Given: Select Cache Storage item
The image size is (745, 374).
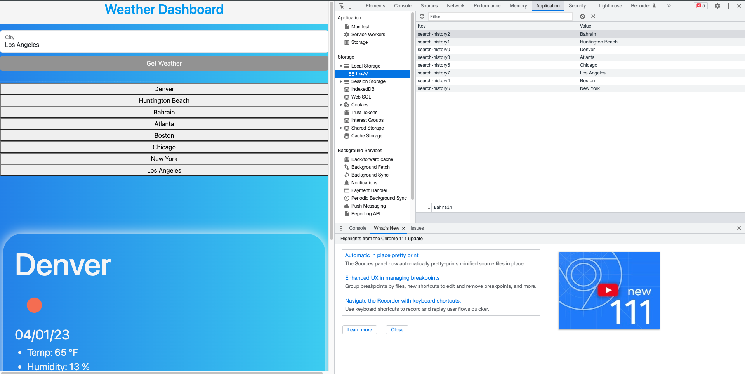Looking at the screenshot, I should [x=366, y=136].
